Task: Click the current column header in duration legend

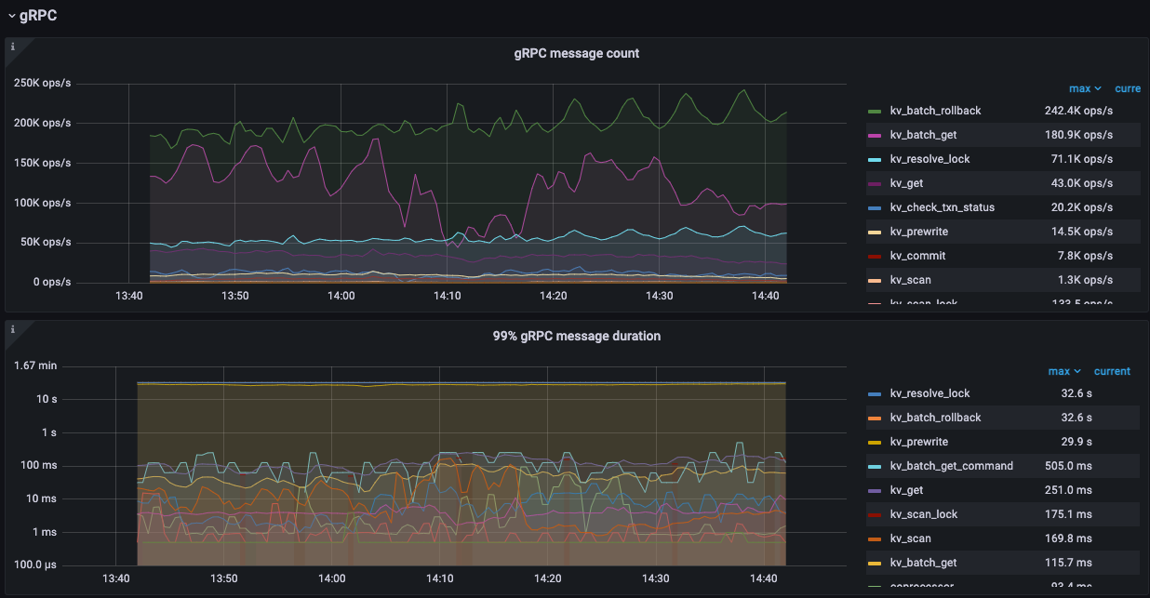Action: coord(1112,371)
